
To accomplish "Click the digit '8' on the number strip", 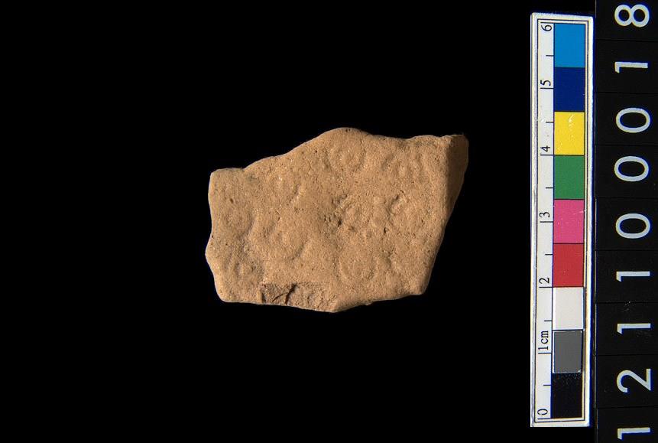I will click(x=633, y=18).
